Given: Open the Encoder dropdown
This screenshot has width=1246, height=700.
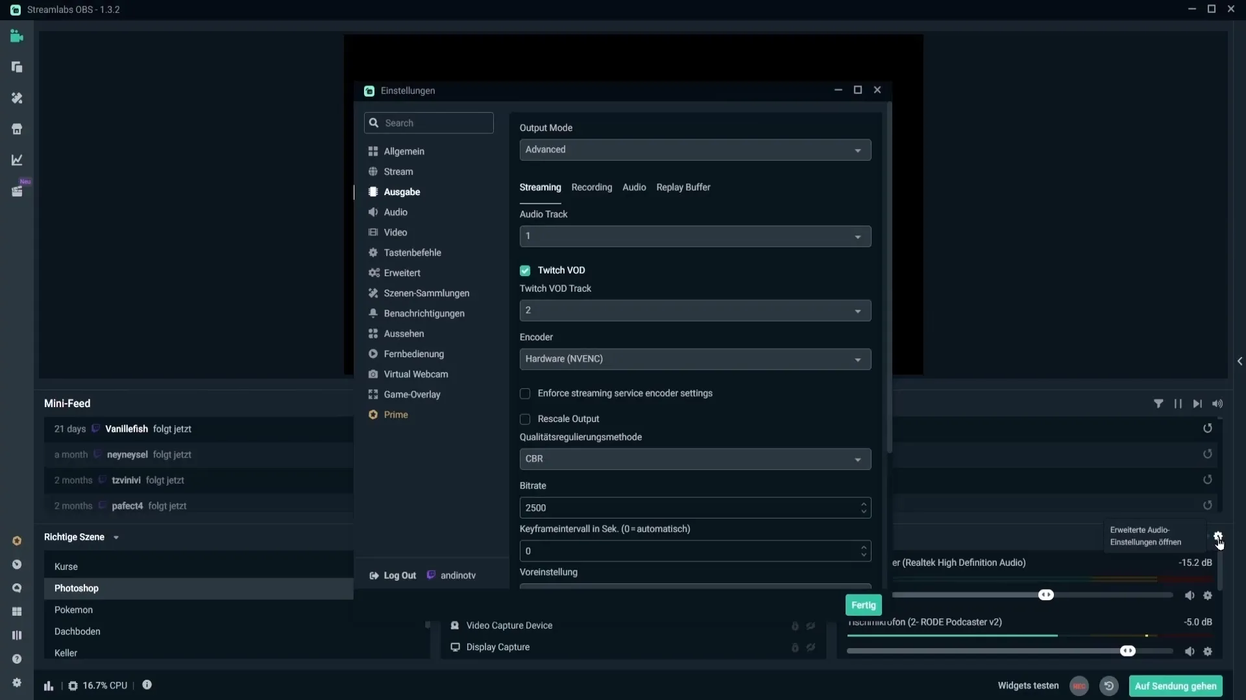Looking at the screenshot, I should 695,359.
